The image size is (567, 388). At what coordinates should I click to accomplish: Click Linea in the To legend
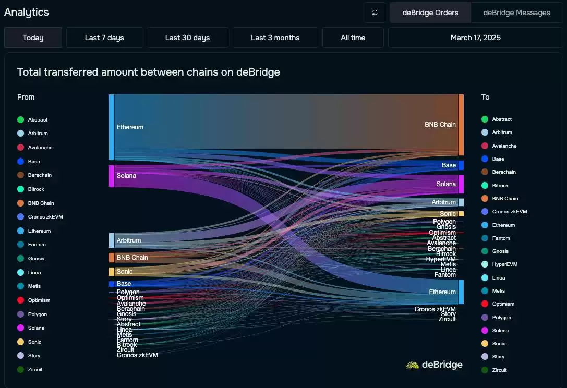pyautogui.click(x=493, y=278)
